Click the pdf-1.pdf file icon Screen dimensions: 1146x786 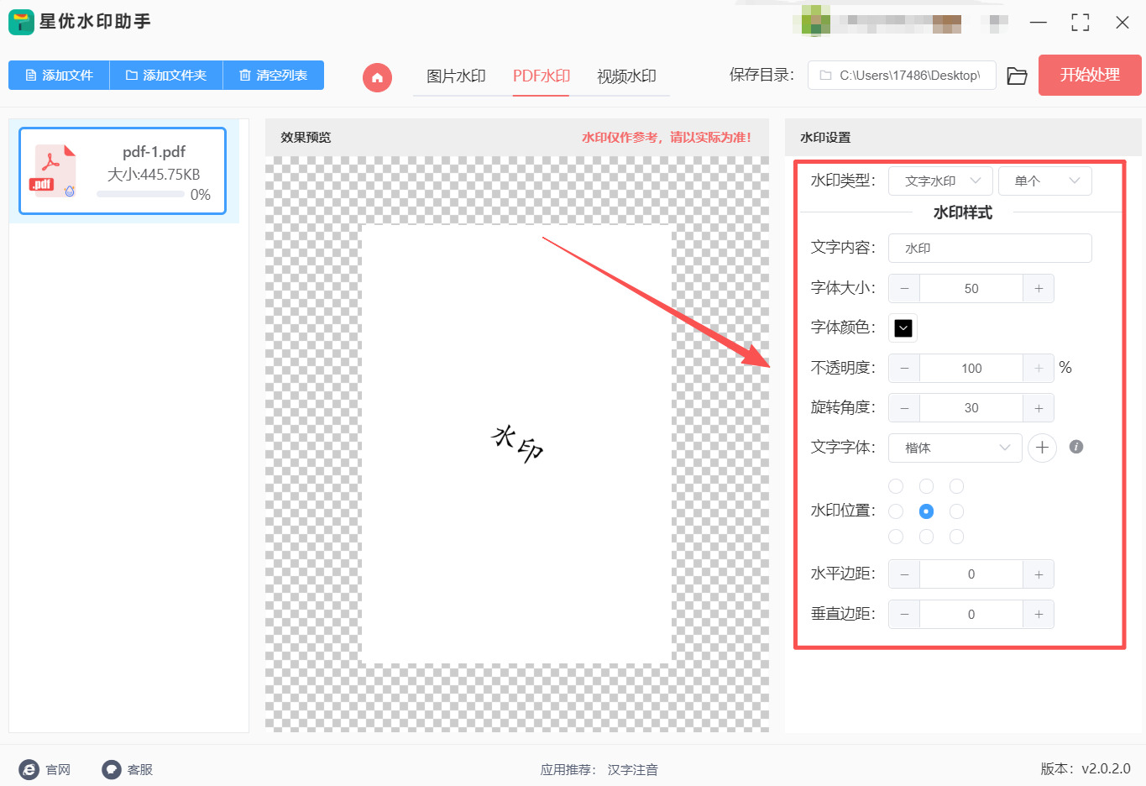(55, 170)
